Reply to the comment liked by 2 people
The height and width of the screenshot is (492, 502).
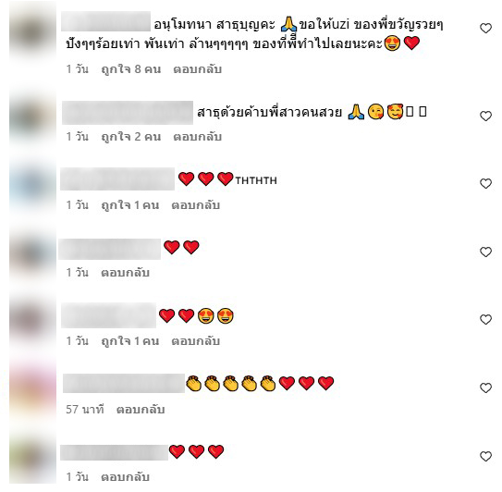(197, 137)
